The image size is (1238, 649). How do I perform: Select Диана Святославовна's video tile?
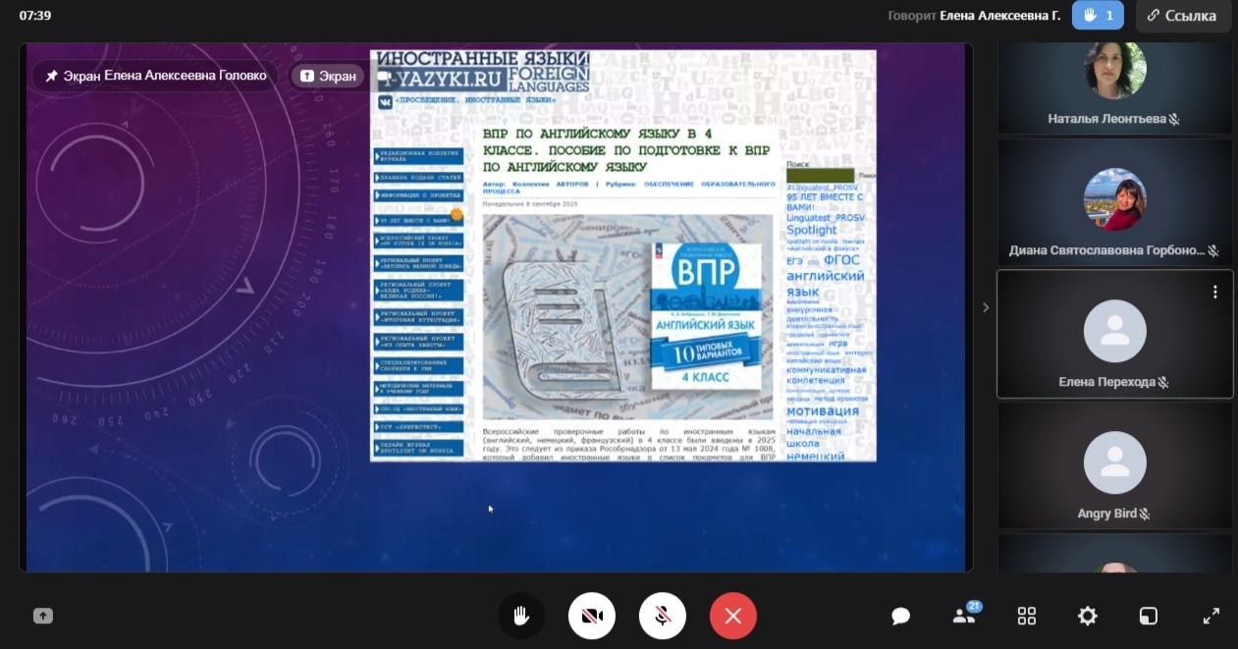1114,204
